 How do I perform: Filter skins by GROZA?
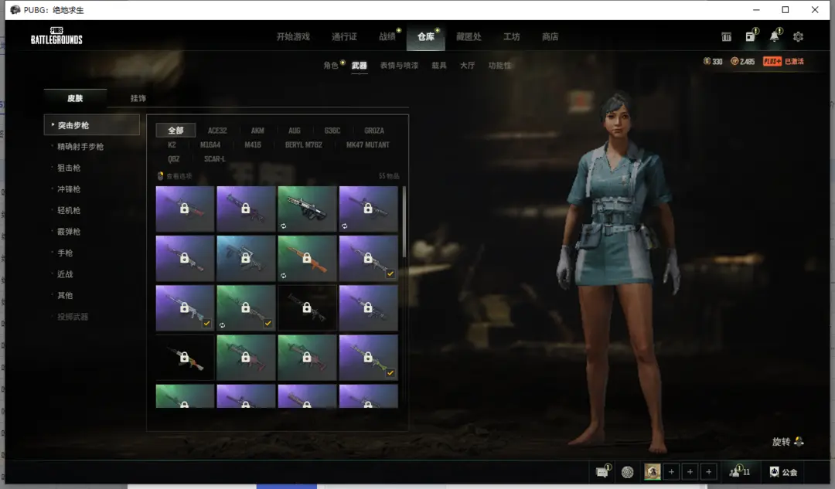[374, 131]
